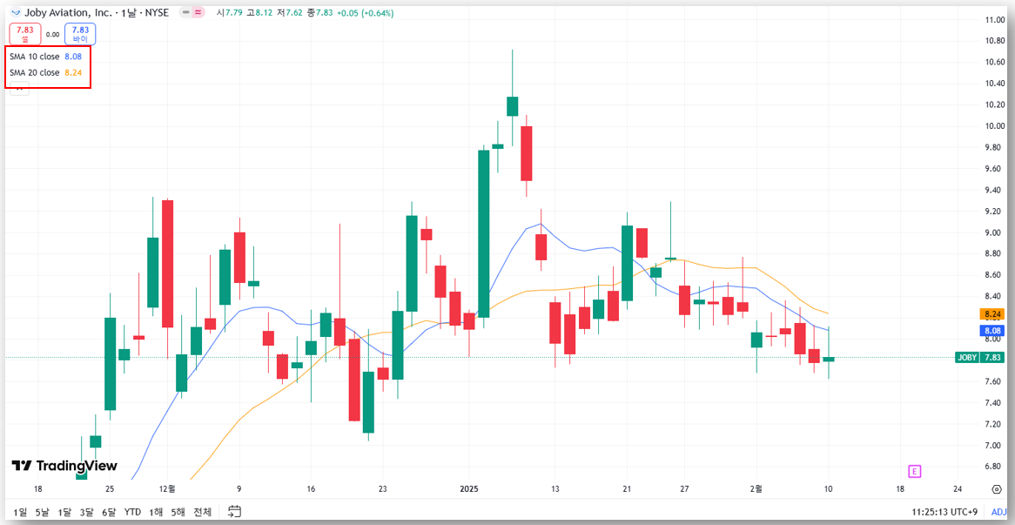Open chart settings hexagon gear icon
1015x525 pixels.
996,489
